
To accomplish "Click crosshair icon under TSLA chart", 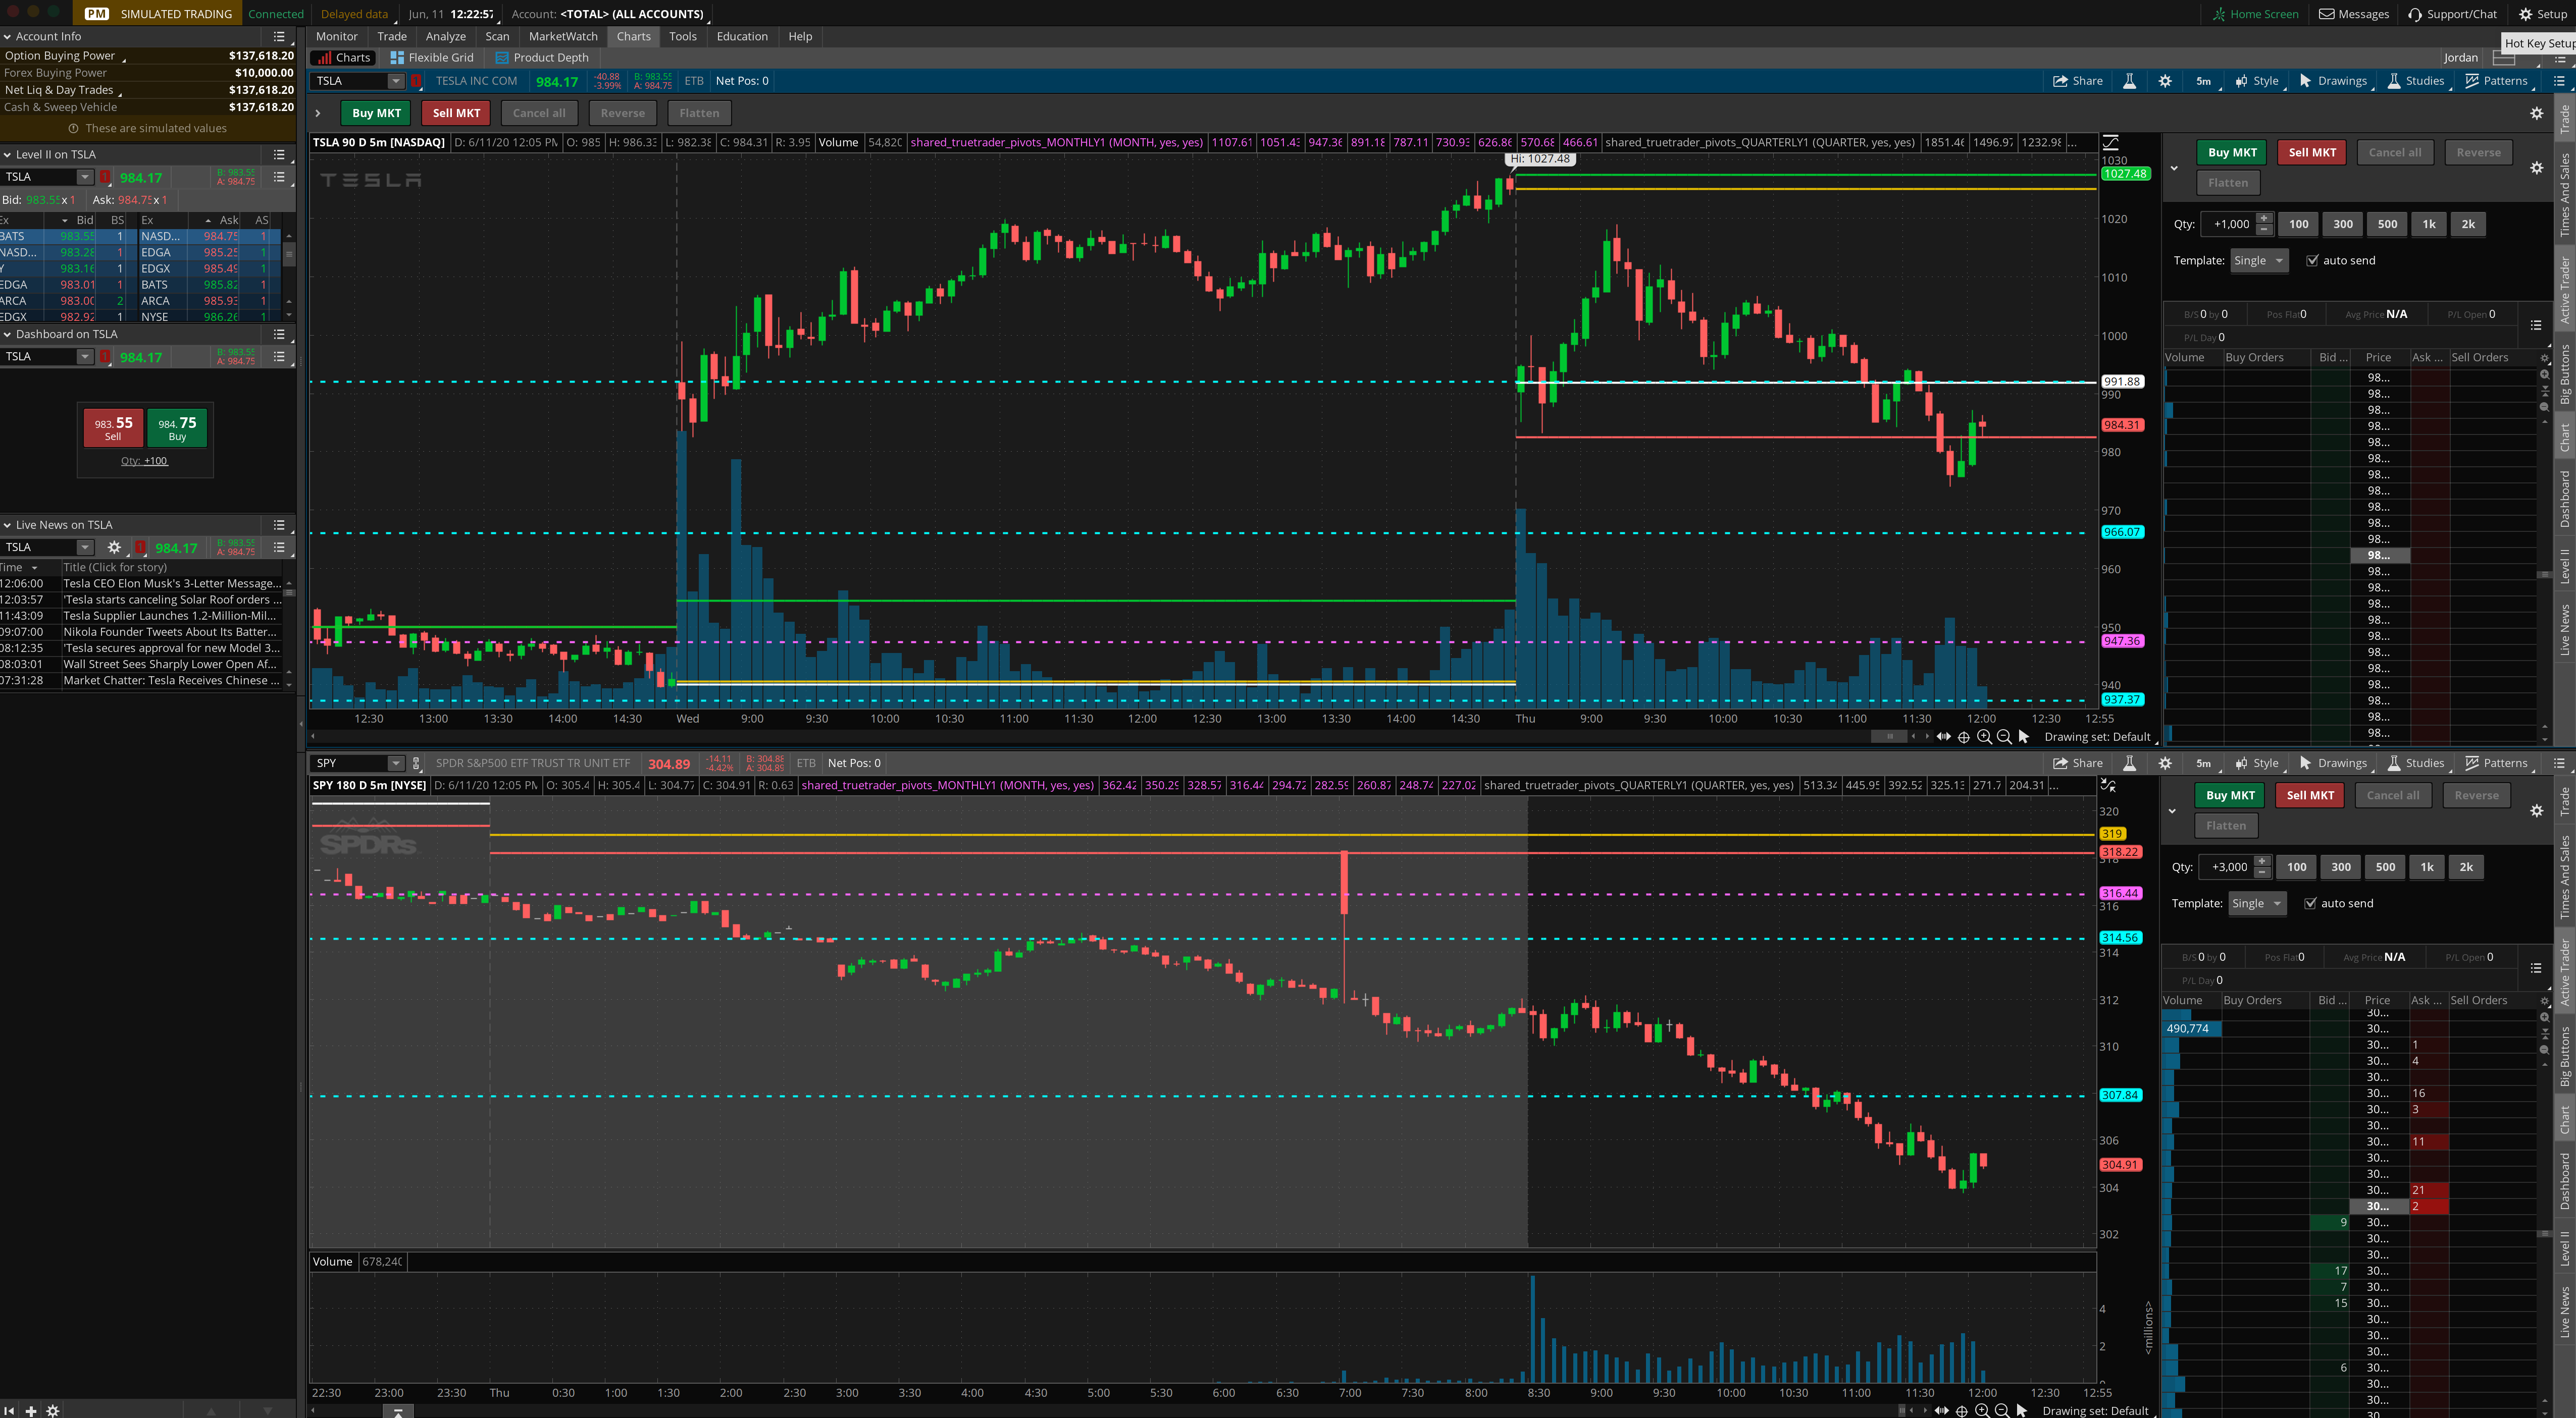I will point(1963,736).
